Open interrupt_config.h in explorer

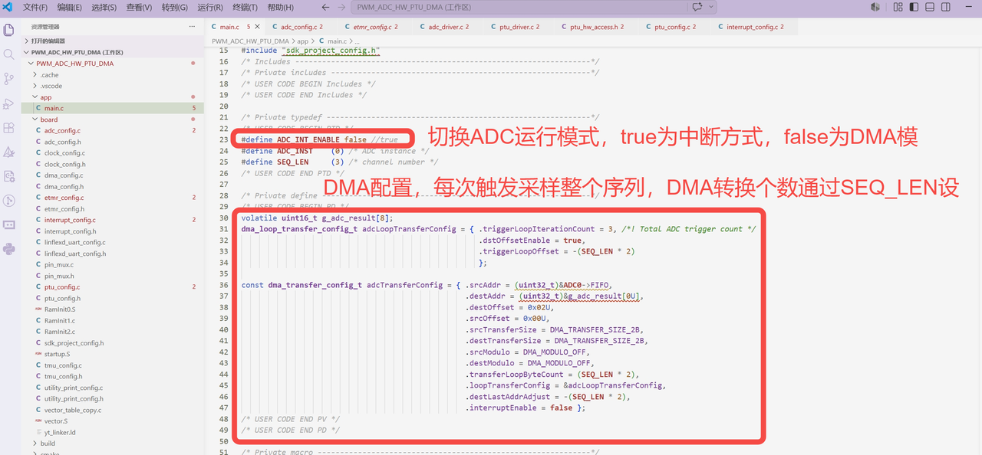point(113,231)
